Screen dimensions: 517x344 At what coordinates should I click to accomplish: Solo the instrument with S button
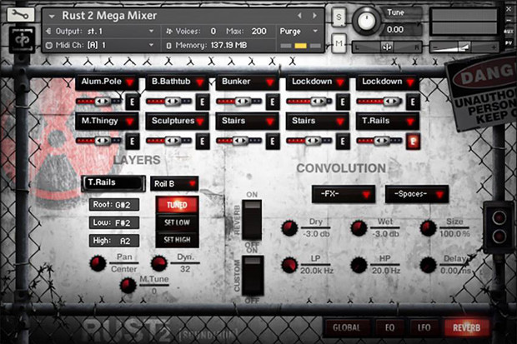339,16
